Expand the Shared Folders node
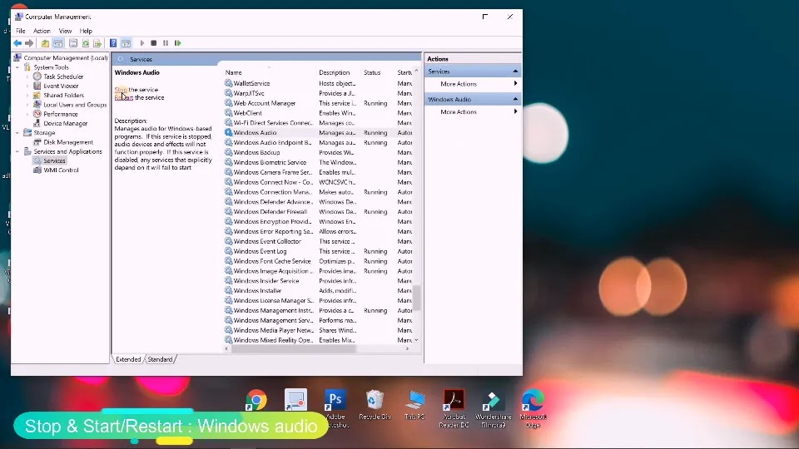This screenshot has height=449, width=799. pyautogui.click(x=27, y=95)
